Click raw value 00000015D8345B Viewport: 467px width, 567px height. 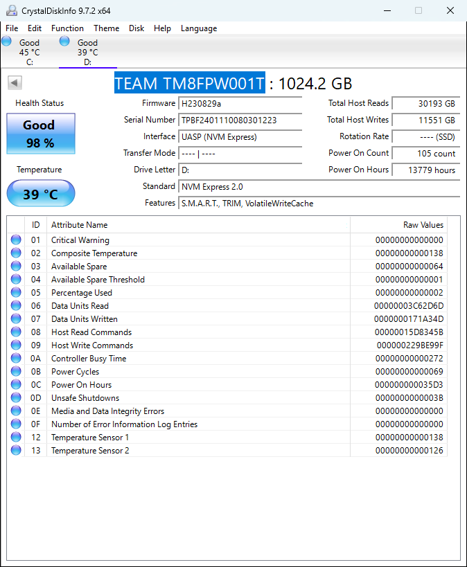tap(409, 332)
